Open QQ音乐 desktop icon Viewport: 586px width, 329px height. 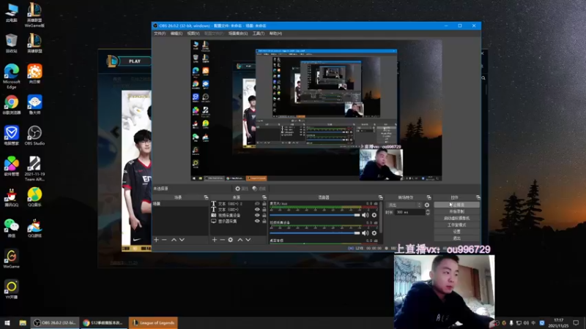(34, 197)
